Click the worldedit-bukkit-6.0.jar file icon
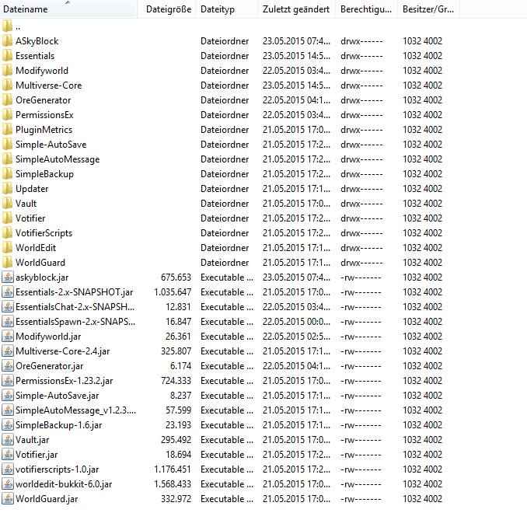Viewport: 527px width, 513px height. point(8,484)
